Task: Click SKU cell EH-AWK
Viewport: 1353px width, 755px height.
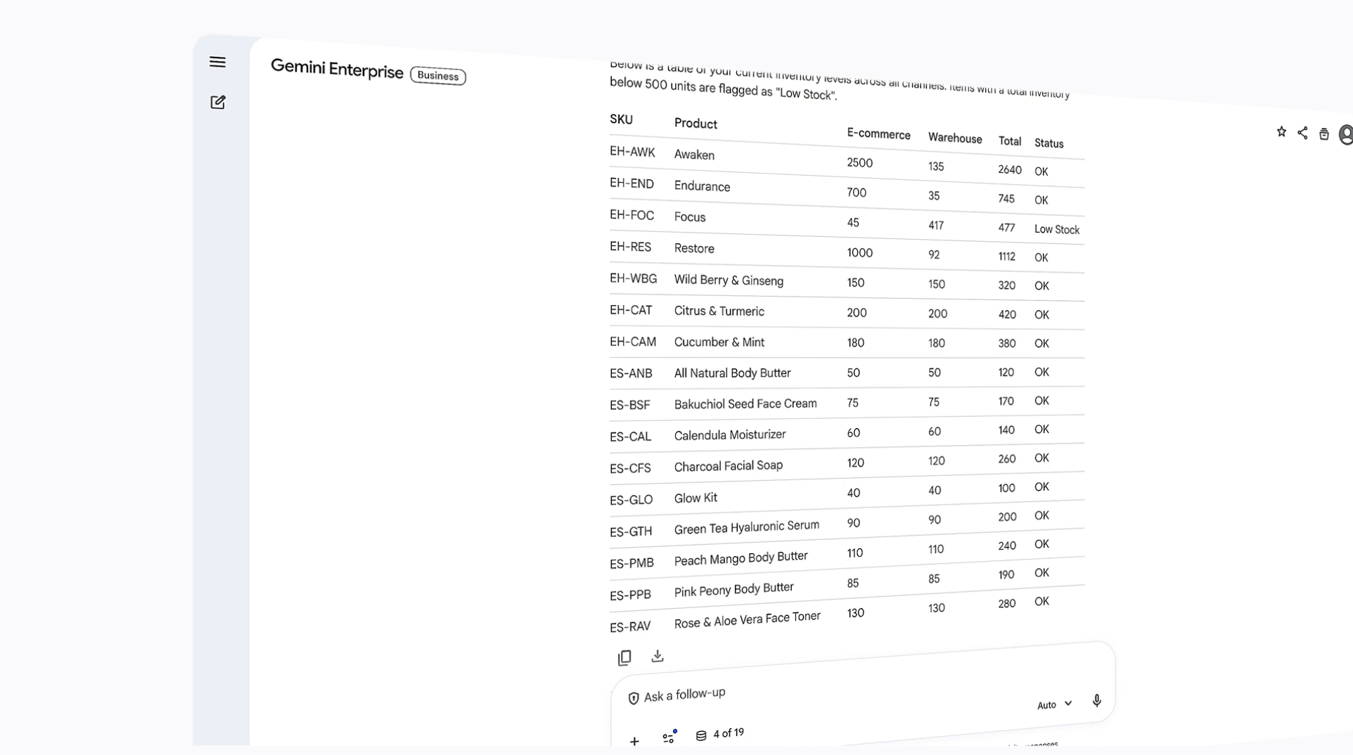Action: tap(632, 152)
